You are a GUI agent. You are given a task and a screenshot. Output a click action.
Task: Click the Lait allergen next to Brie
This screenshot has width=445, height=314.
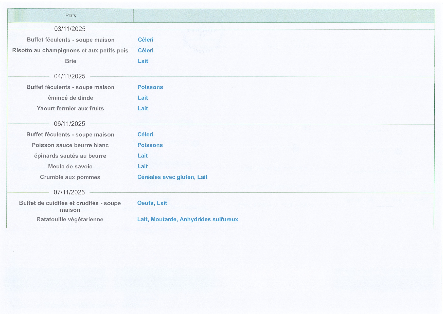tap(143, 61)
